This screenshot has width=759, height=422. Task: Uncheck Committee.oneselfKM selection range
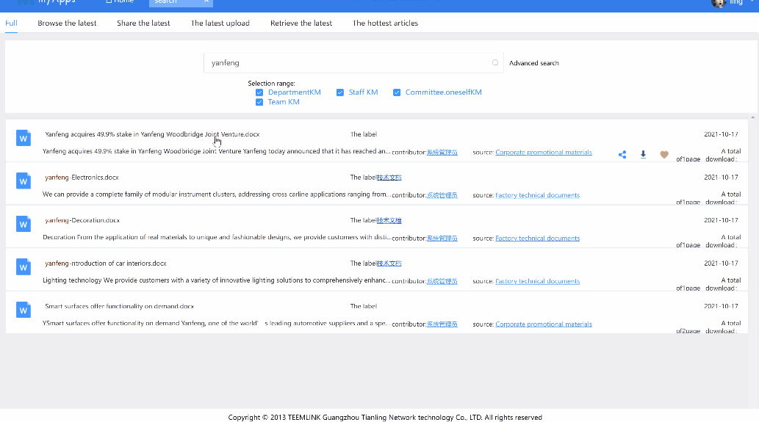397,92
